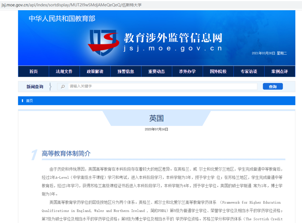Viewport: 302px width, 223px height.
Task: Click the browser address bar URL
Action: coord(72,5)
